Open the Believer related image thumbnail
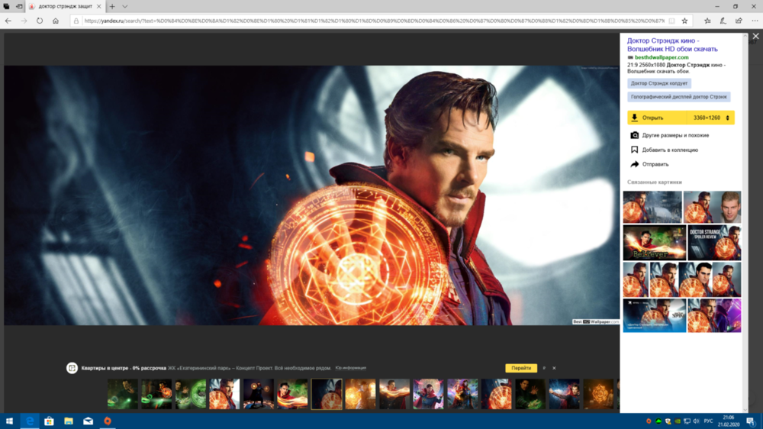Viewport: 763px width, 429px height. point(653,243)
